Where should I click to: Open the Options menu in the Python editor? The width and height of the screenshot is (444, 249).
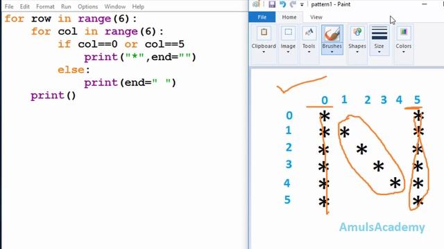[x=88, y=6]
